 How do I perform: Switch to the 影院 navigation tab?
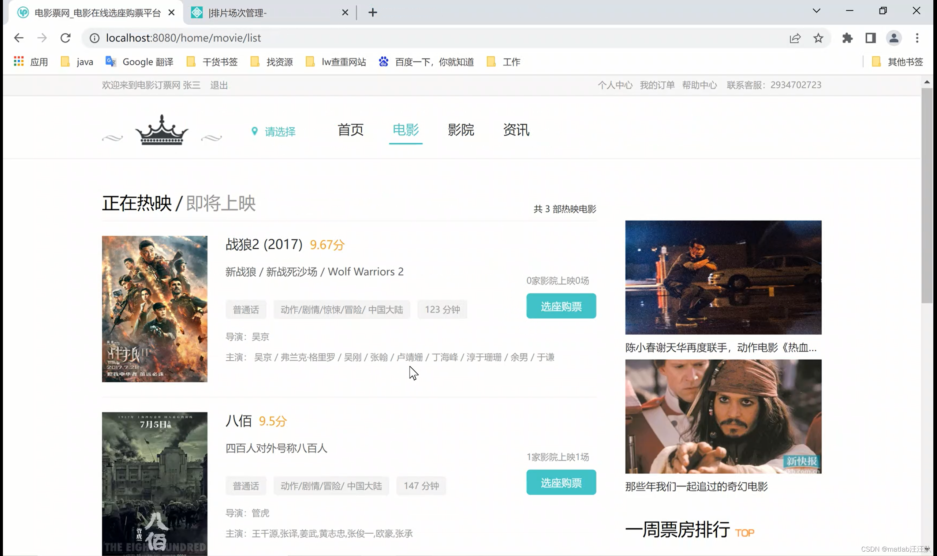pos(460,130)
